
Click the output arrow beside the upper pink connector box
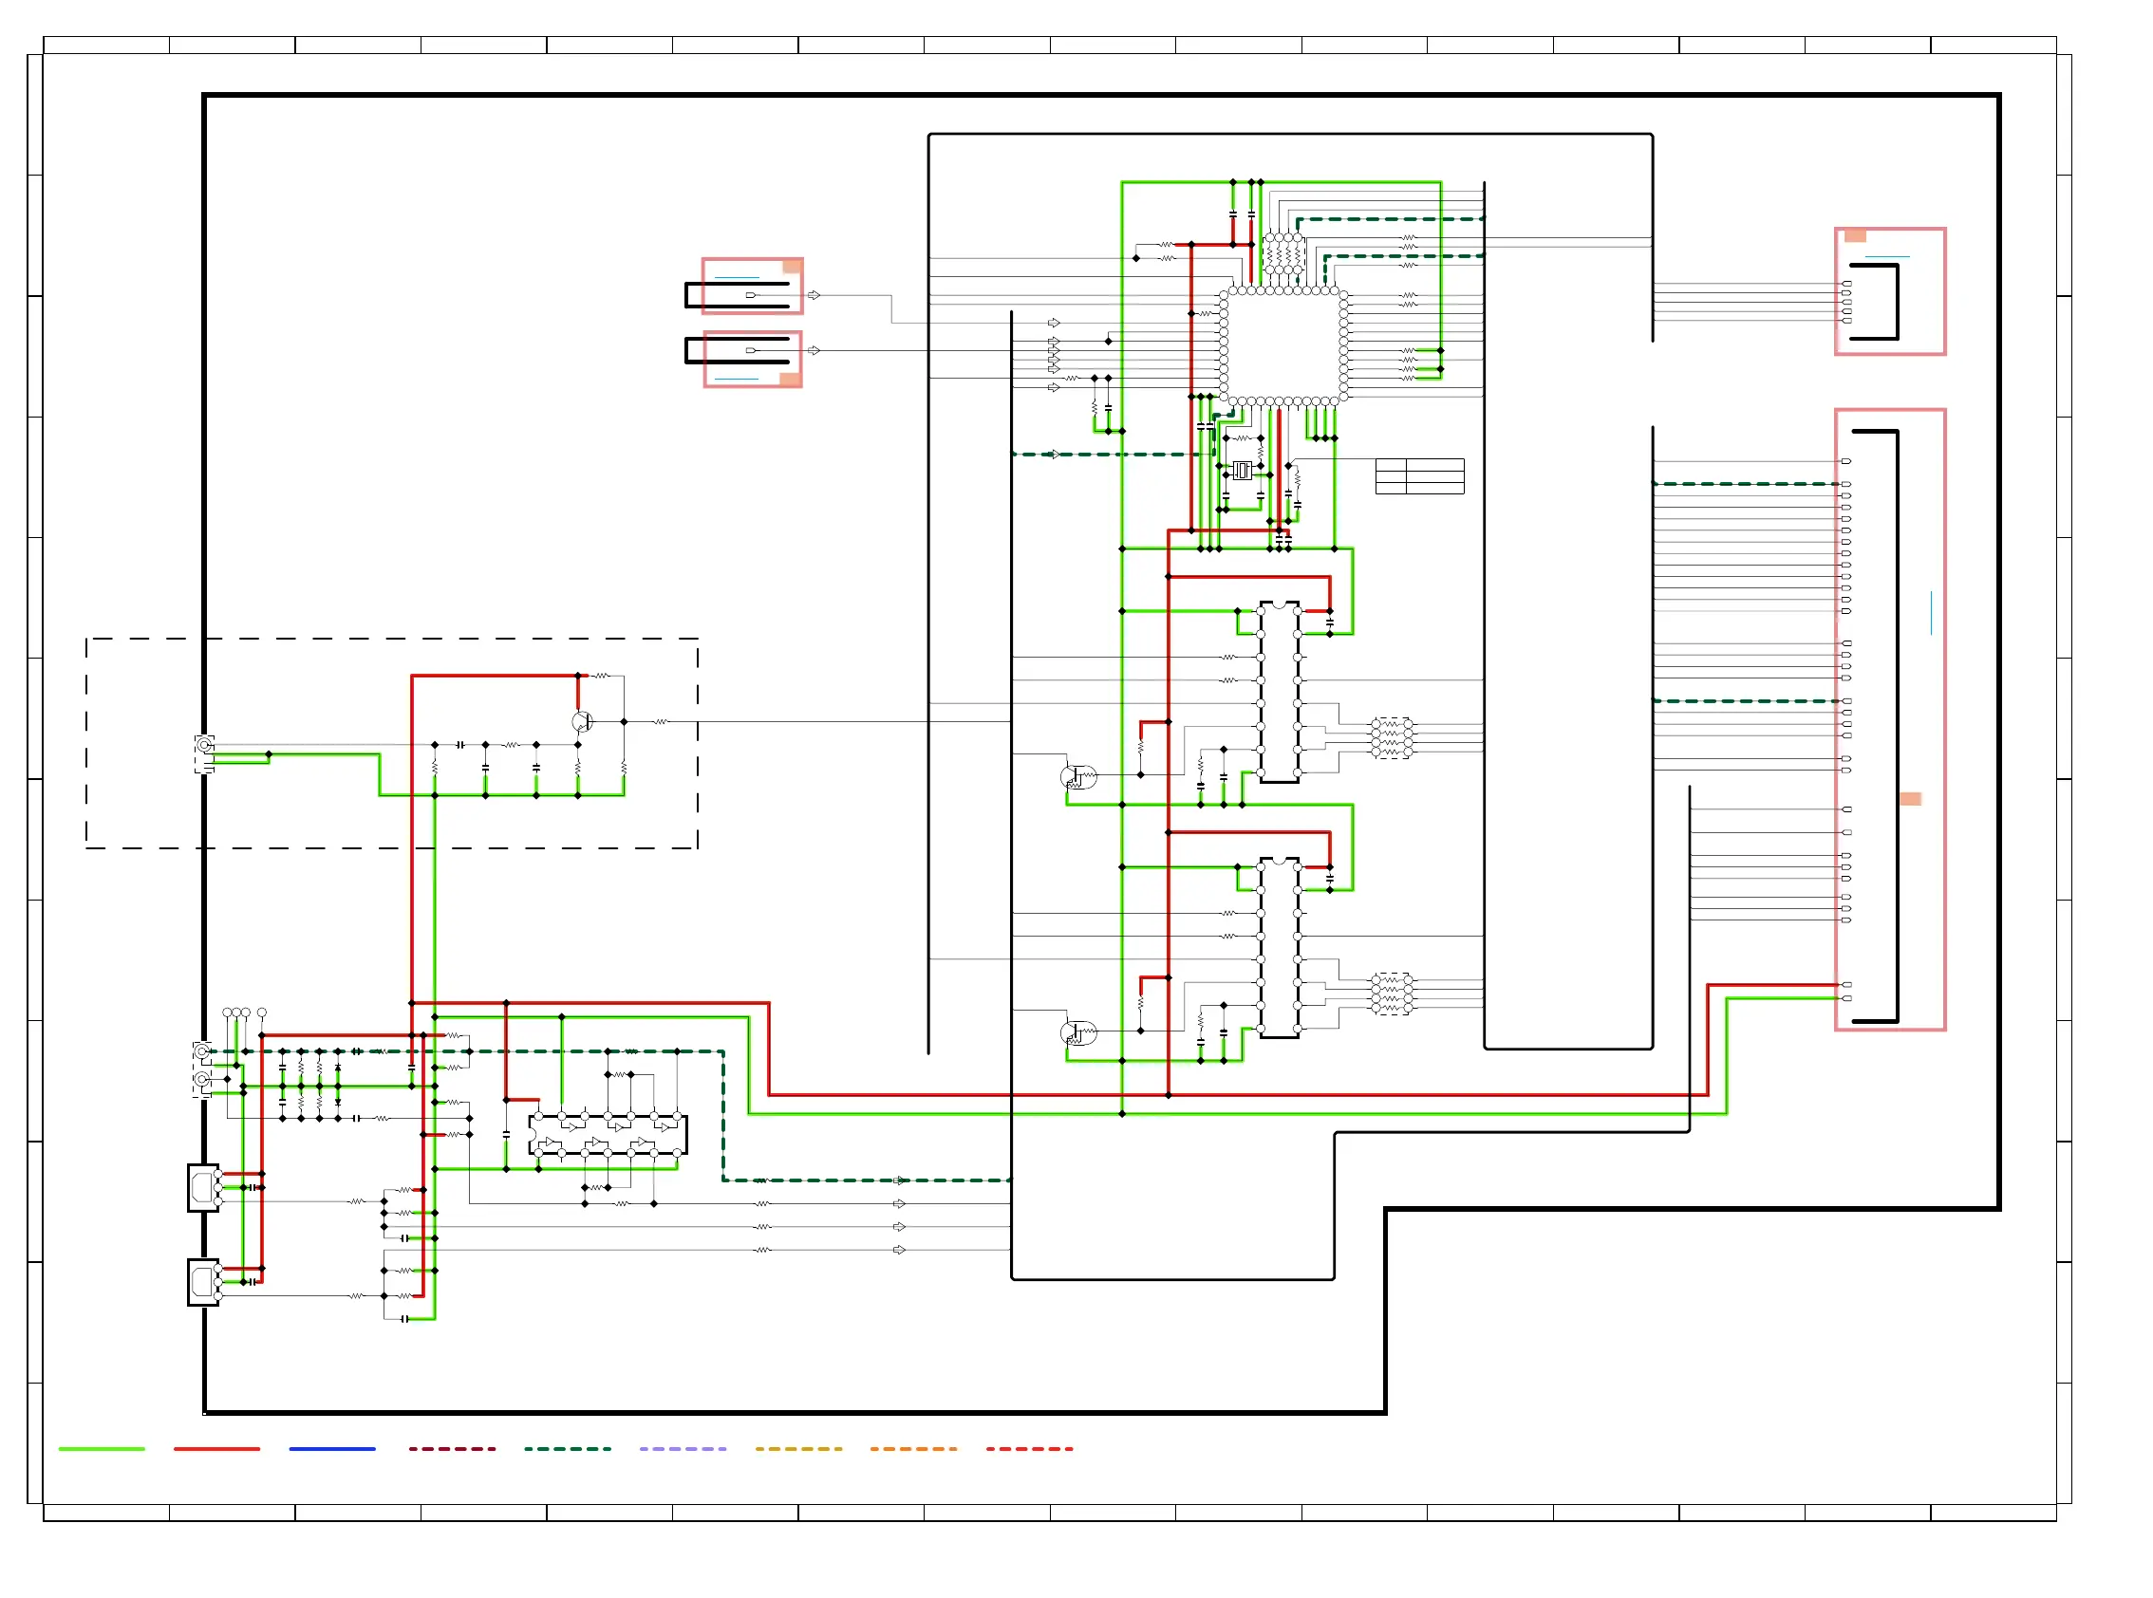click(814, 295)
